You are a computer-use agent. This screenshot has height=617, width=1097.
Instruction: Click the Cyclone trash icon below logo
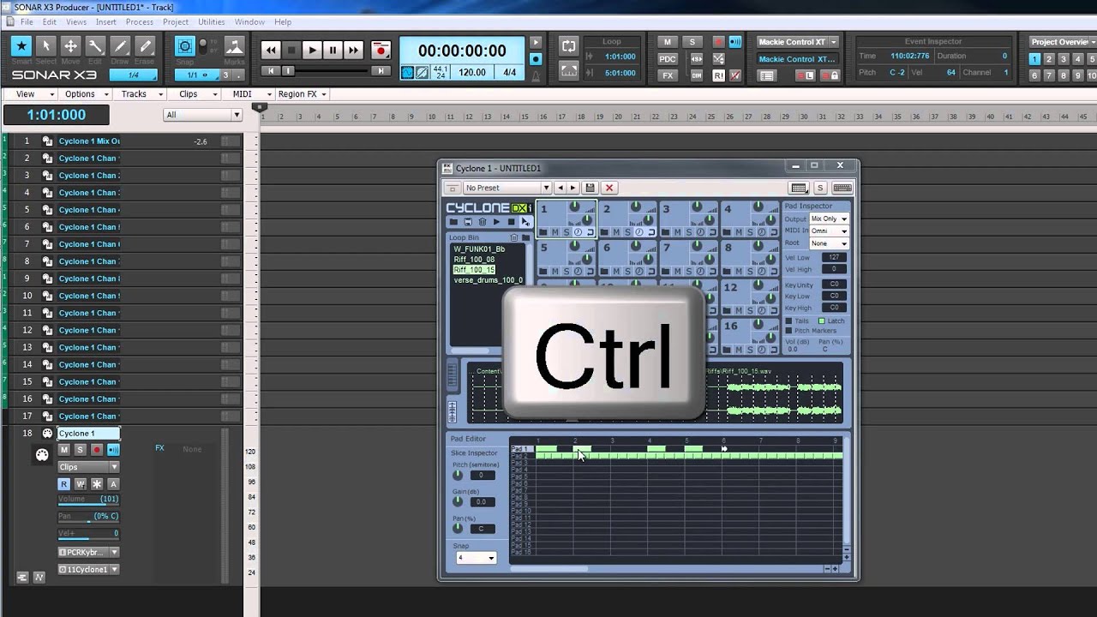pyautogui.click(x=483, y=222)
